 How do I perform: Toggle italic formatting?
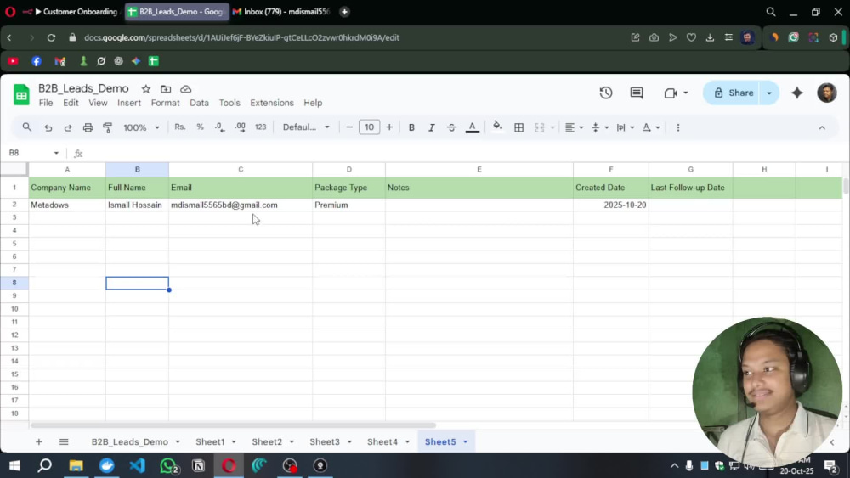[x=432, y=127]
